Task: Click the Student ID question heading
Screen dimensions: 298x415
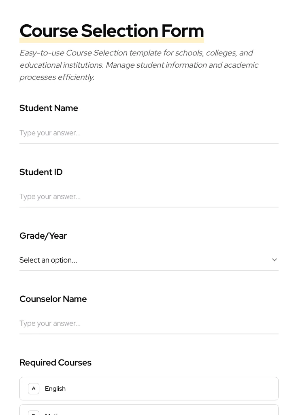Action: pos(41,172)
